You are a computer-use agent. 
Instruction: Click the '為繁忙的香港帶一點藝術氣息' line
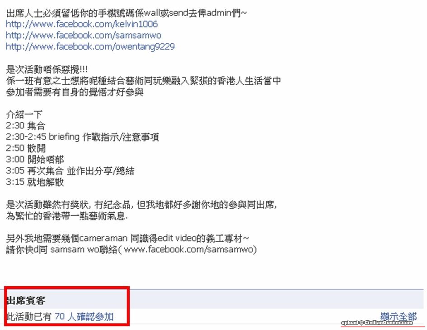pos(67,216)
